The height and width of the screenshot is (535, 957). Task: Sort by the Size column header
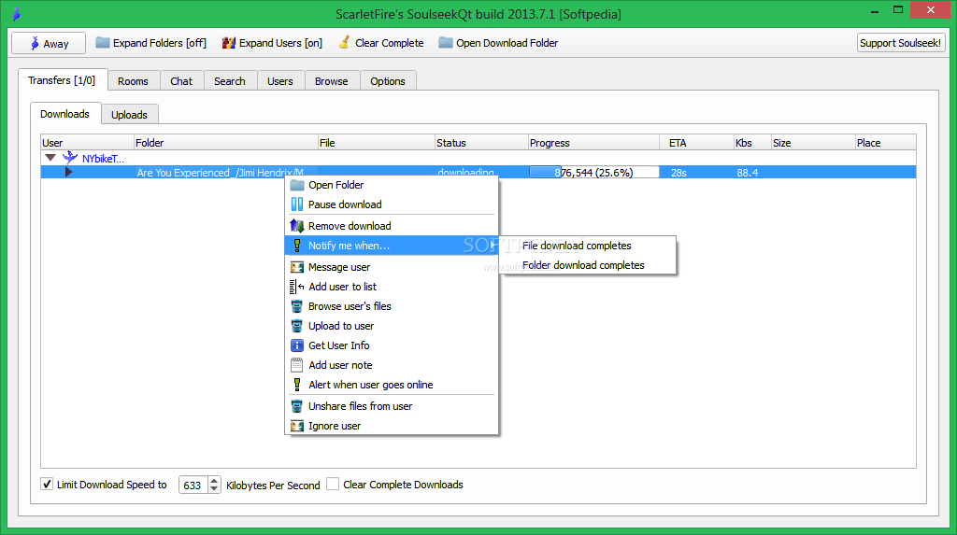[812, 143]
